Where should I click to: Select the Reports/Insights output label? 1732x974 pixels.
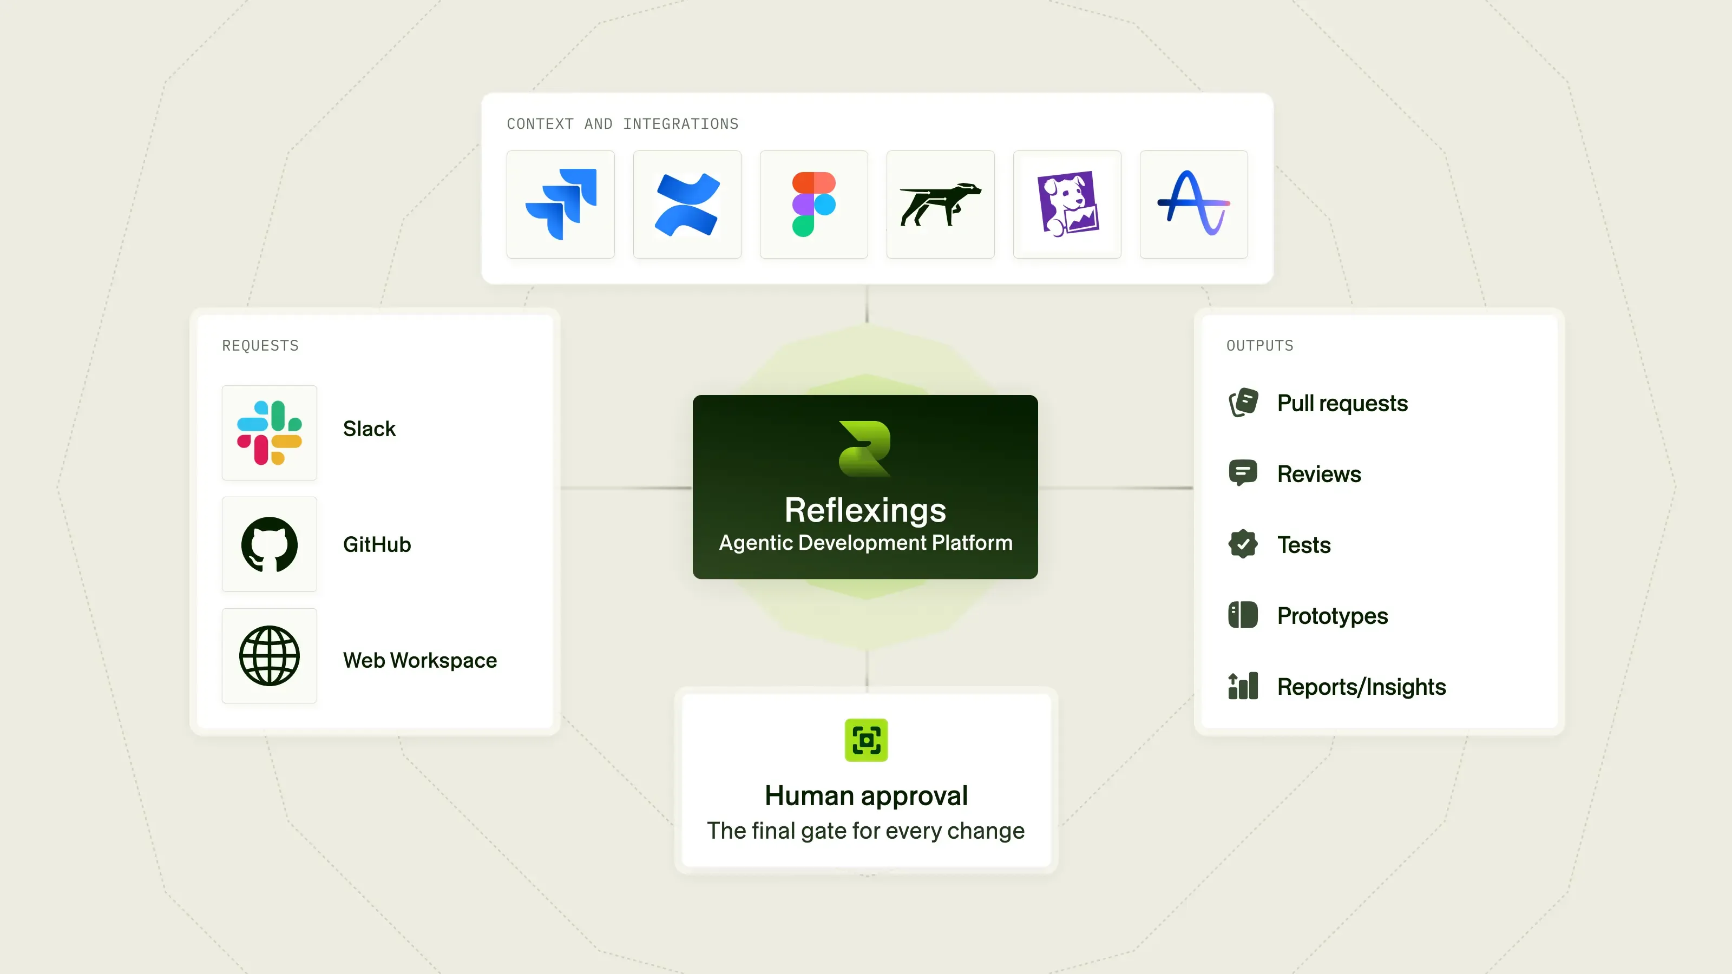click(1362, 687)
